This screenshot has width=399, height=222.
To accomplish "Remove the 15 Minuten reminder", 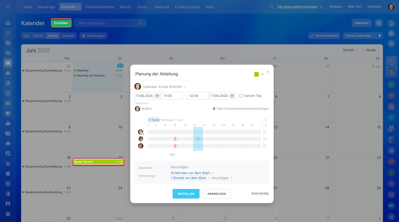I will point(212,173).
